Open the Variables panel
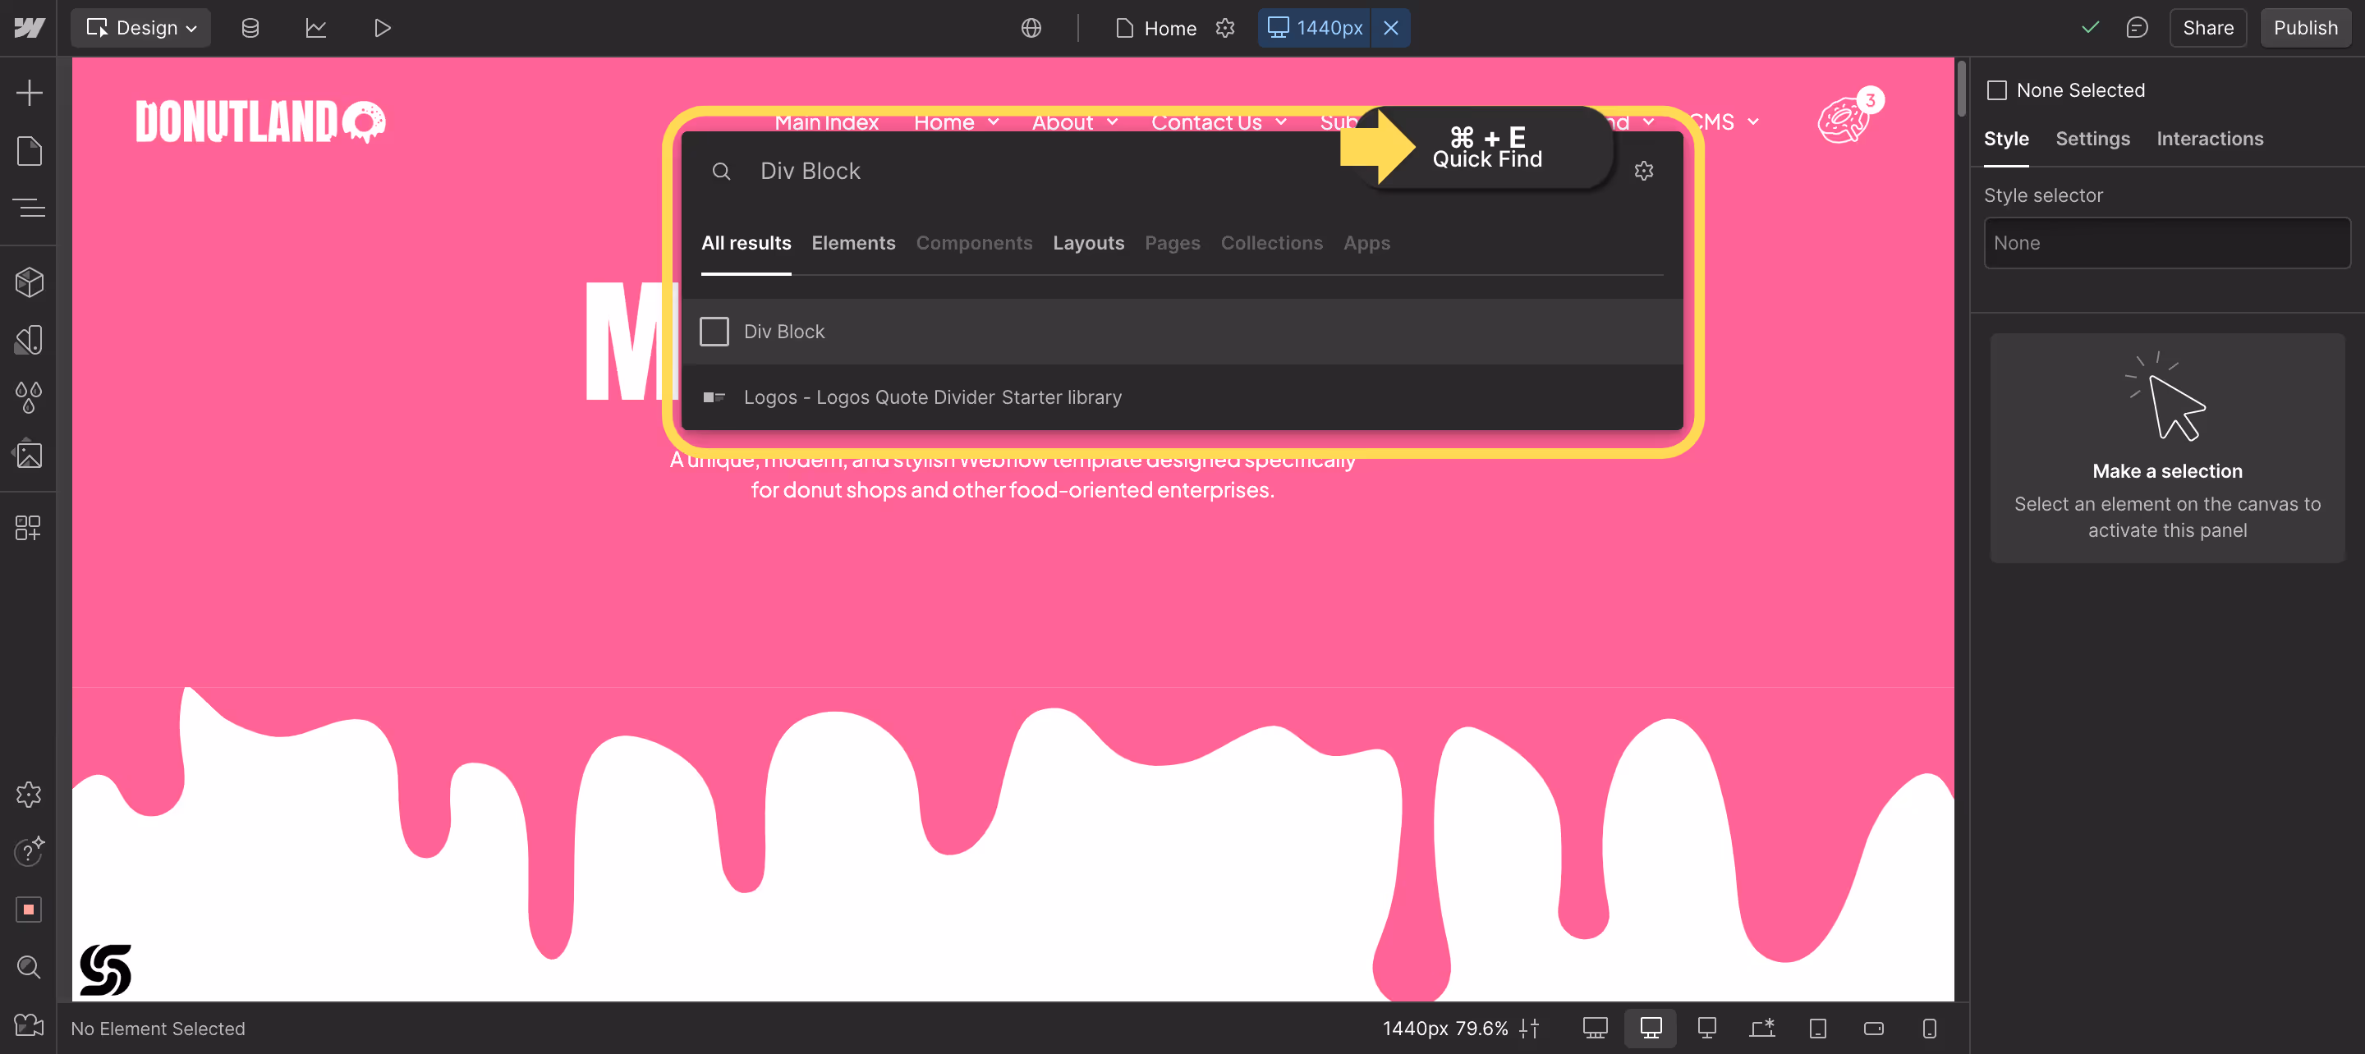Viewport: 2365px width, 1054px height. pyautogui.click(x=29, y=340)
